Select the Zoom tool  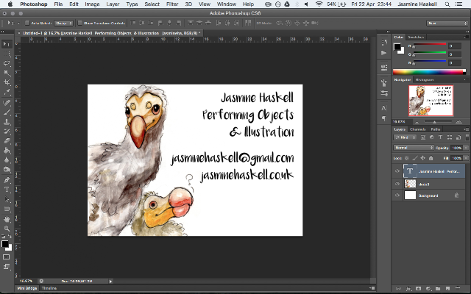click(7, 229)
